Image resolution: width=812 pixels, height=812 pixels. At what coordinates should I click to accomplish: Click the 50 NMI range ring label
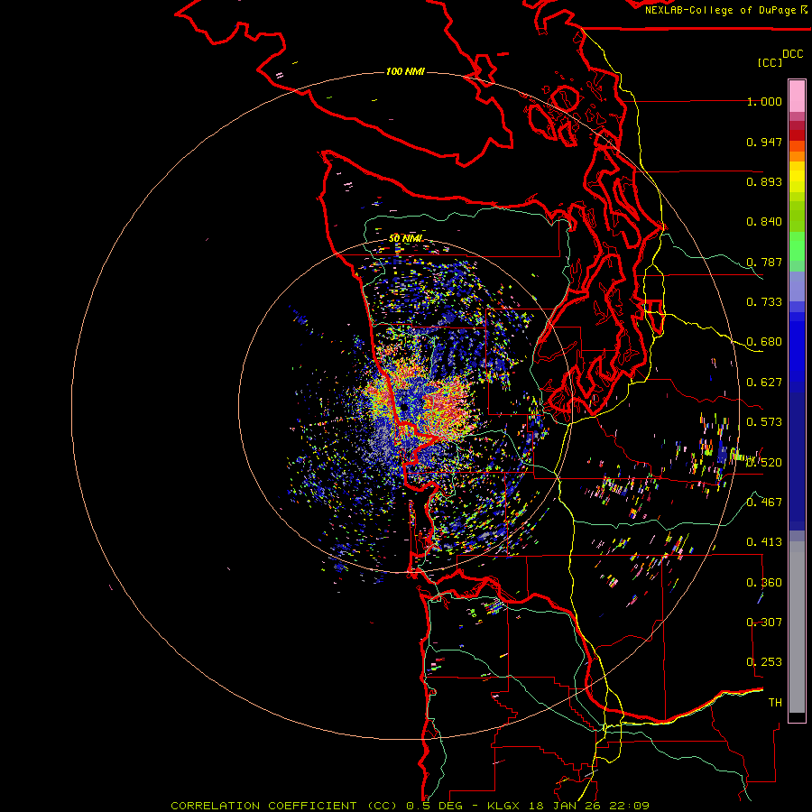coord(405,238)
